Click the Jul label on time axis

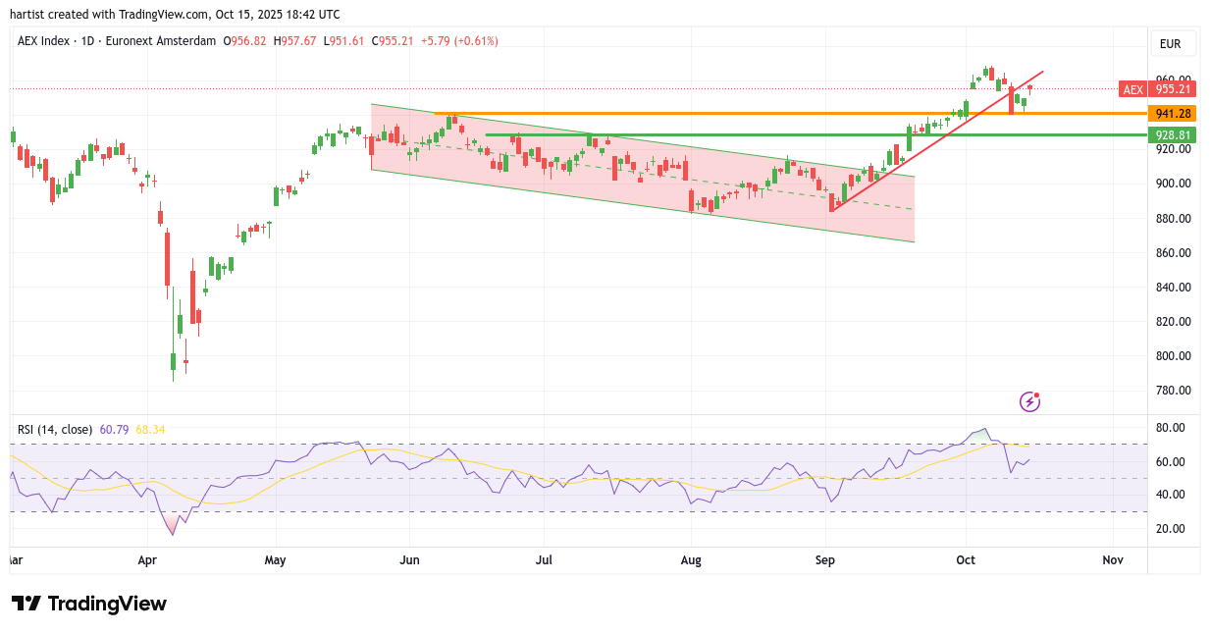[544, 560]
